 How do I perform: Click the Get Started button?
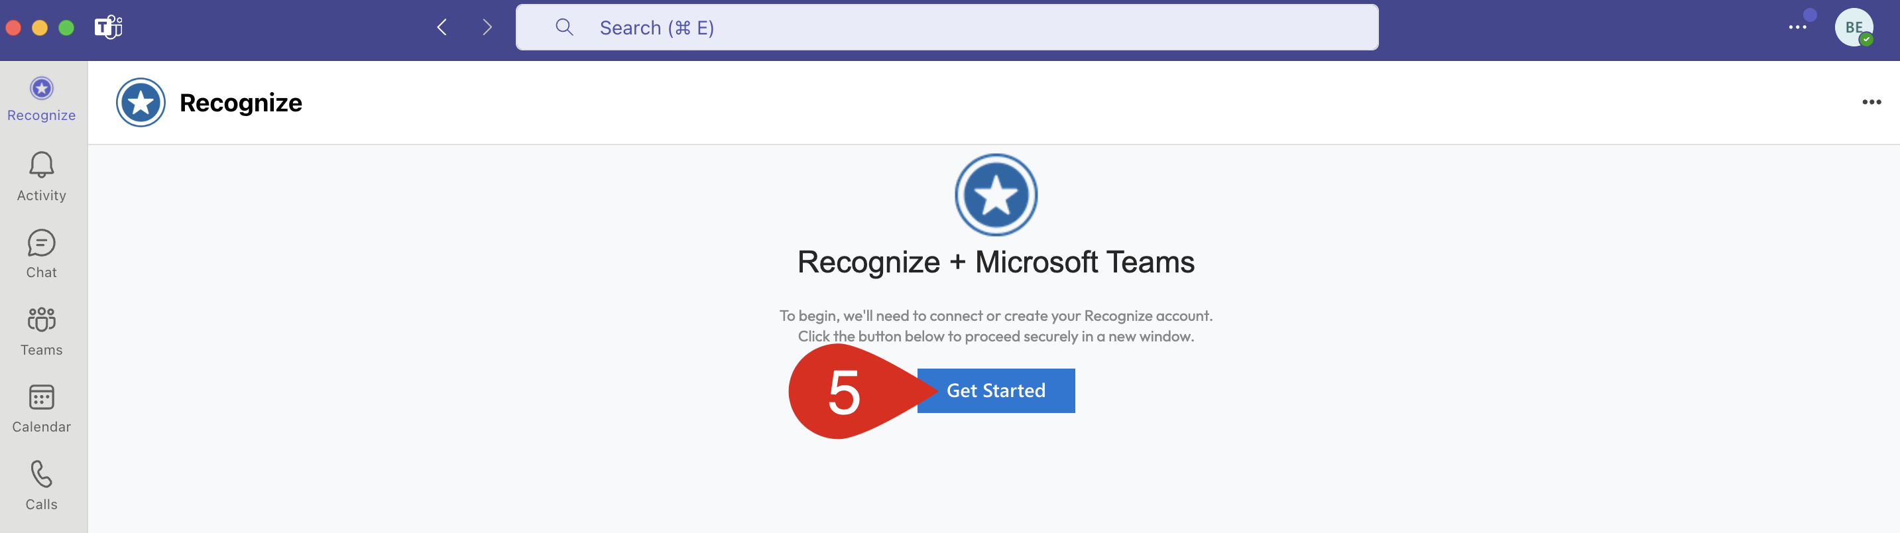995,390
